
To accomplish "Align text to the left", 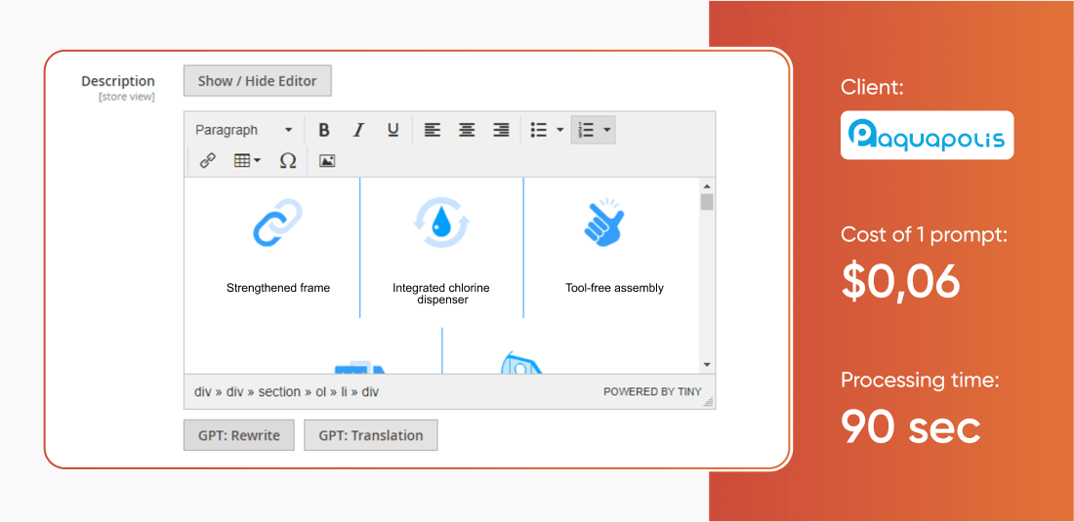I will tap(433, 130).
